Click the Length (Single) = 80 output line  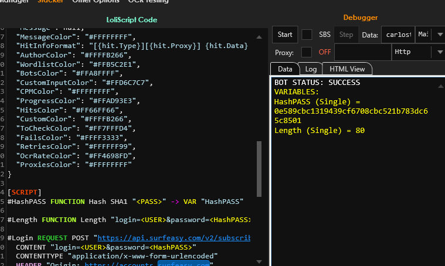(320, 131)
